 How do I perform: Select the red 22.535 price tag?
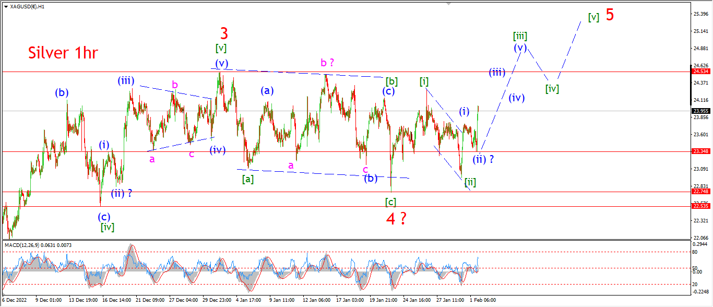tap(700, 206)
